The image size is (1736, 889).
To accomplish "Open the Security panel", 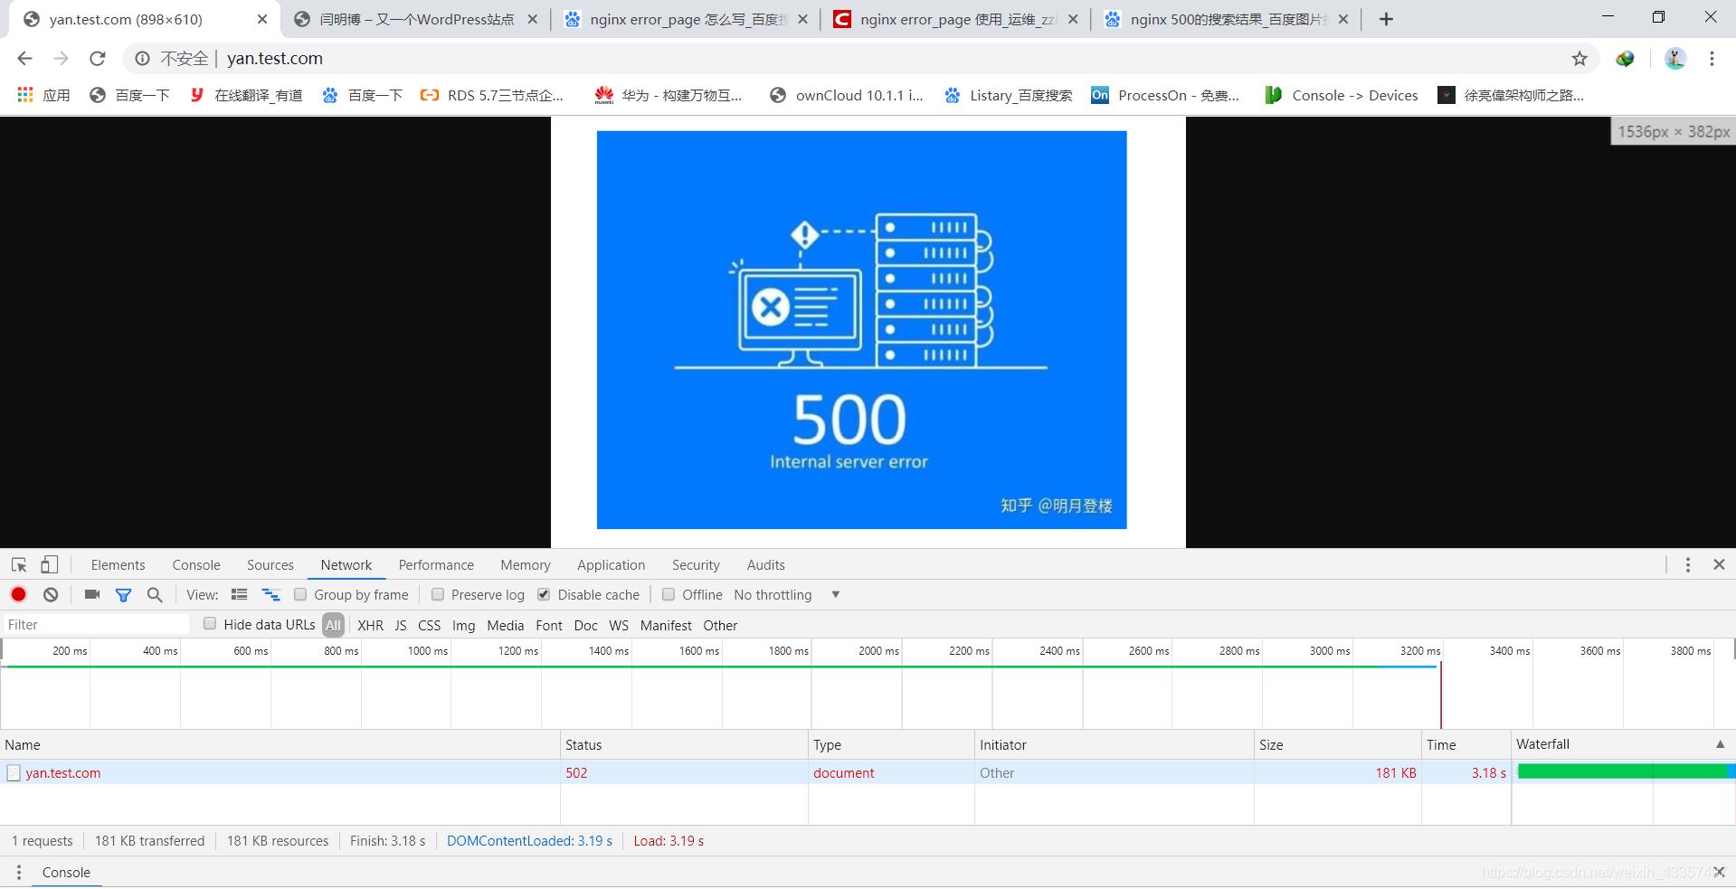I will [696, 564].
